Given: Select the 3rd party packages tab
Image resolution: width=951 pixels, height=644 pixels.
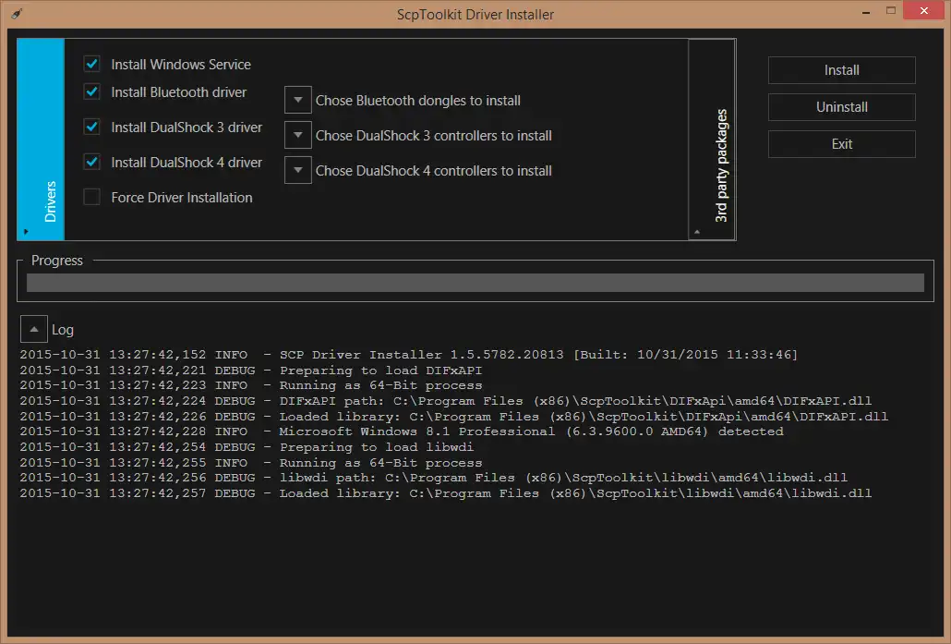Looking at the screenshot, I should point(722,139).
